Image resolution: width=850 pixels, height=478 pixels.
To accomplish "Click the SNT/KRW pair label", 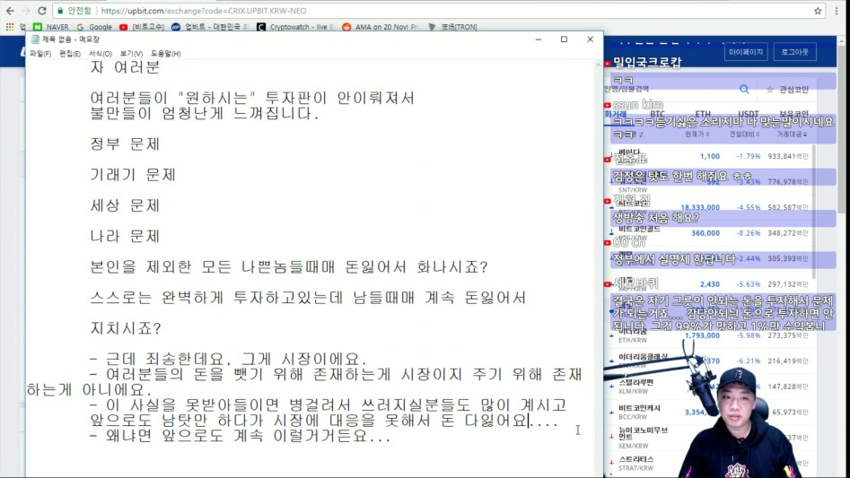I will pyautogui.click(x=633, y=190).
